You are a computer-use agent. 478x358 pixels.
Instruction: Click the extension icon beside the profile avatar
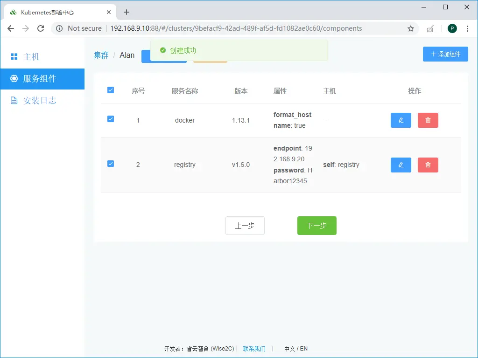pos(430,28)
